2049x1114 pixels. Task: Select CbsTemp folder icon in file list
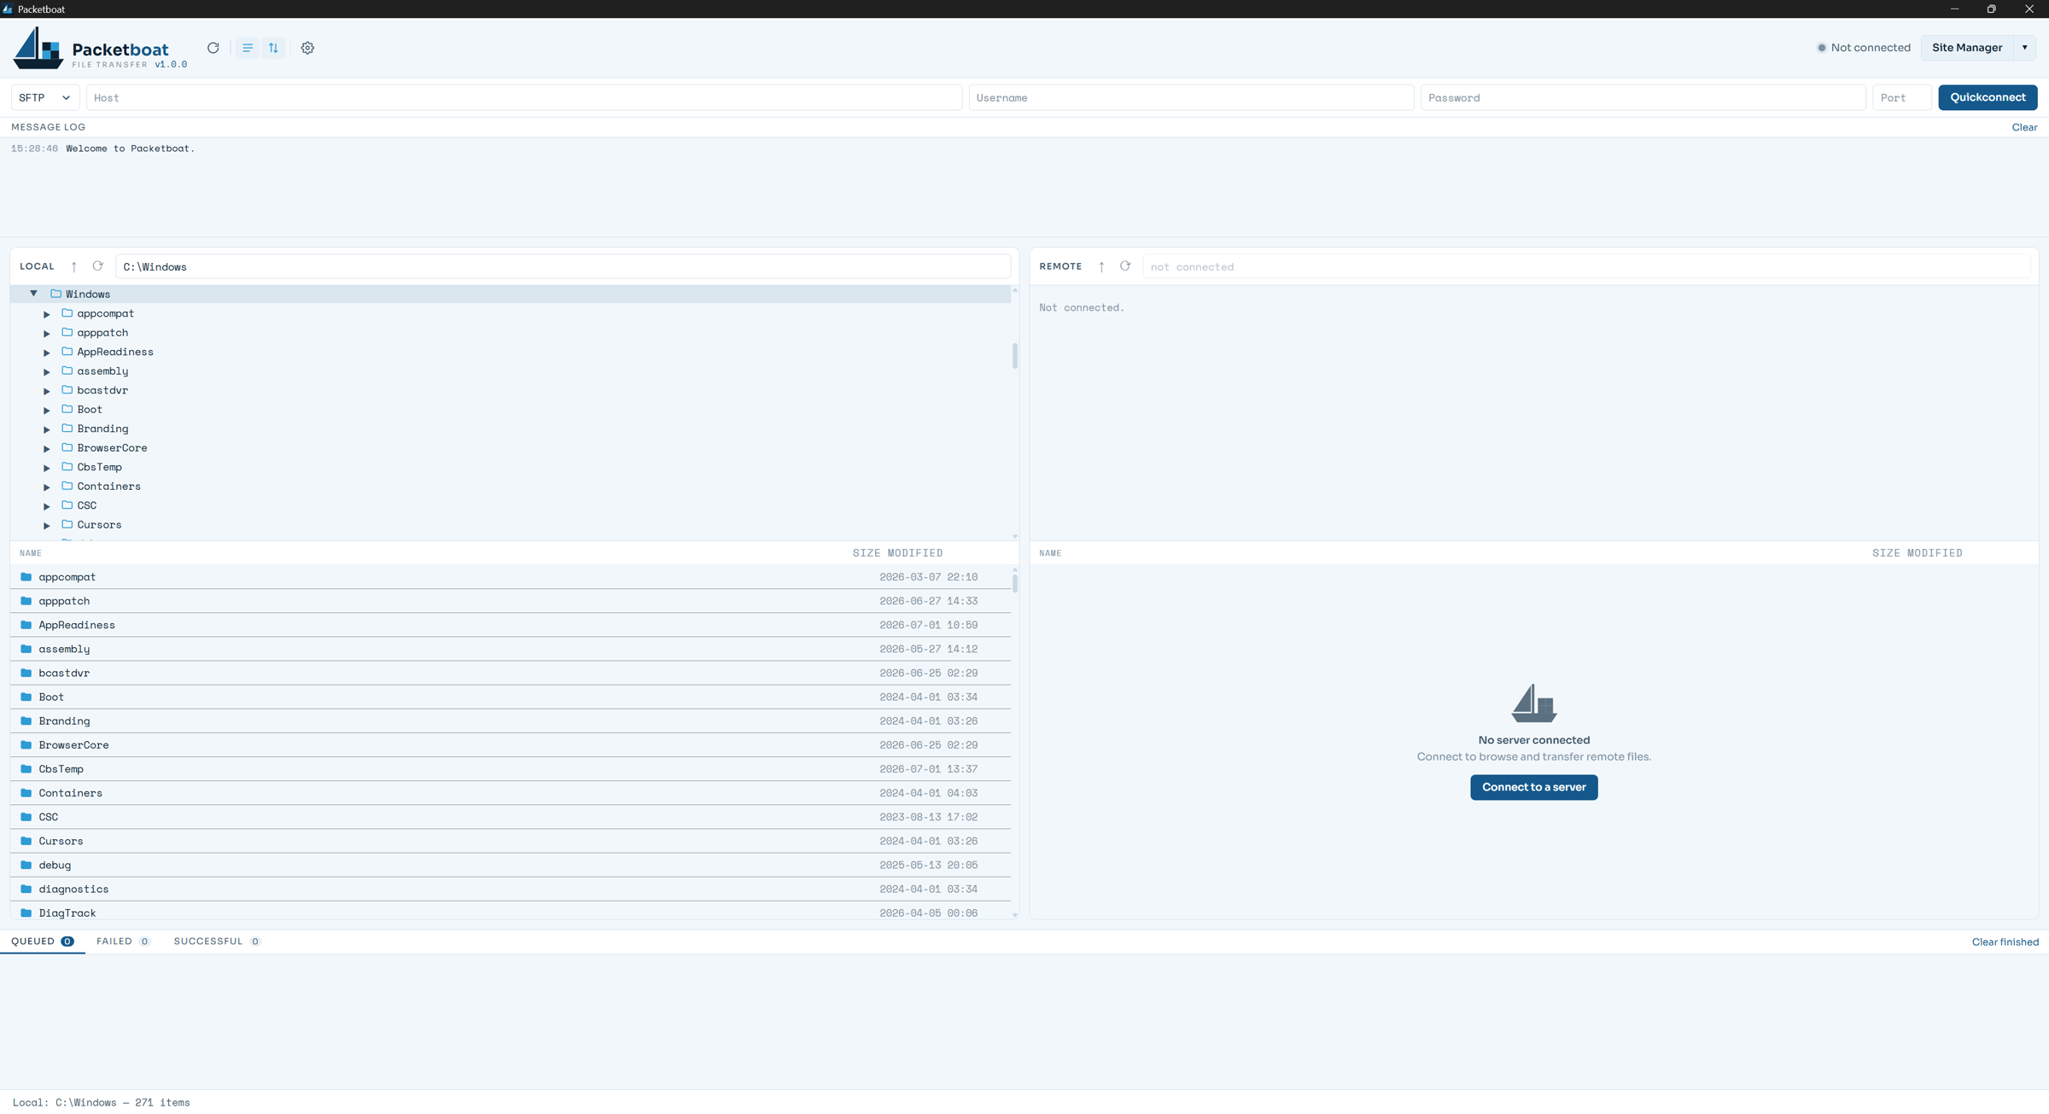(x=26, y=768)
